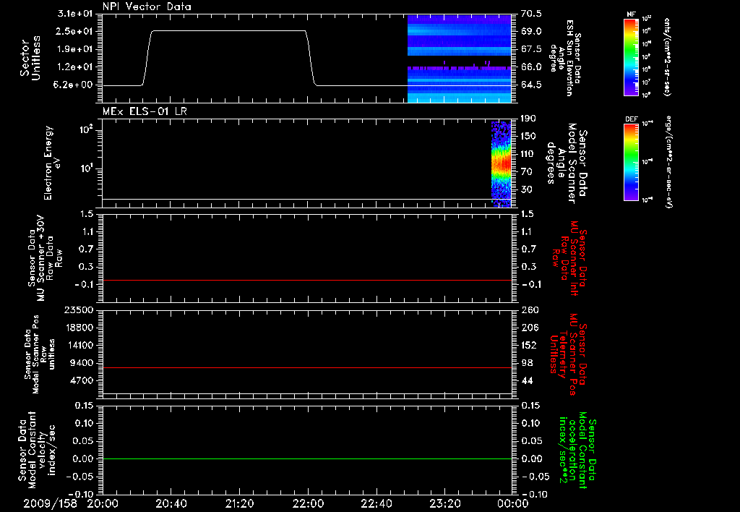Viewport: 740px width, 512px height.
Task: Click the white Sector trace plateau
Action: [229, 31]
